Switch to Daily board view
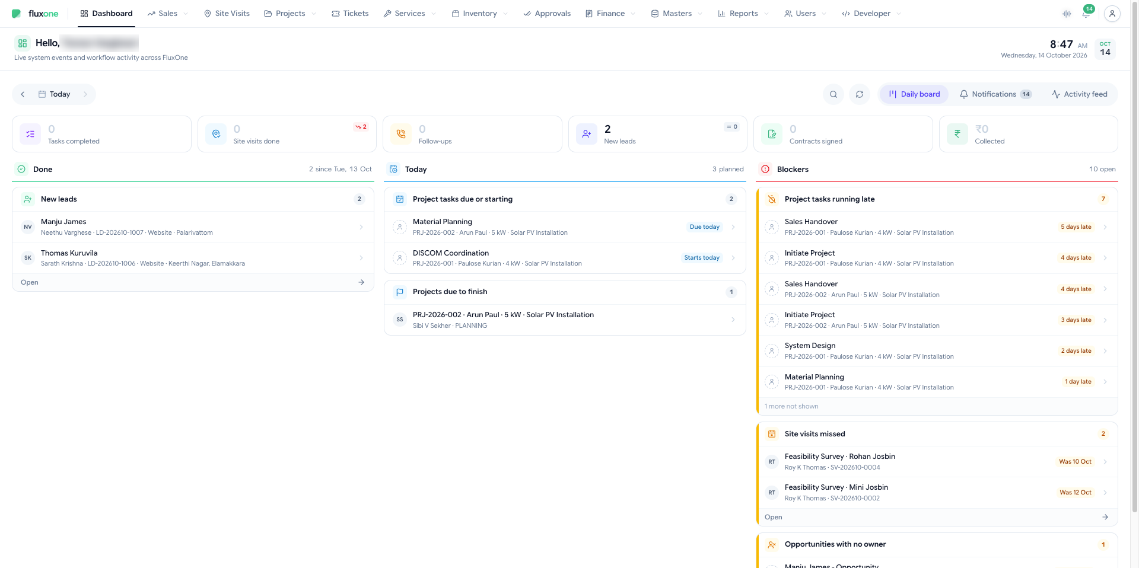The width and height of the screenshot is (1139, 568). tap(914, 94)
